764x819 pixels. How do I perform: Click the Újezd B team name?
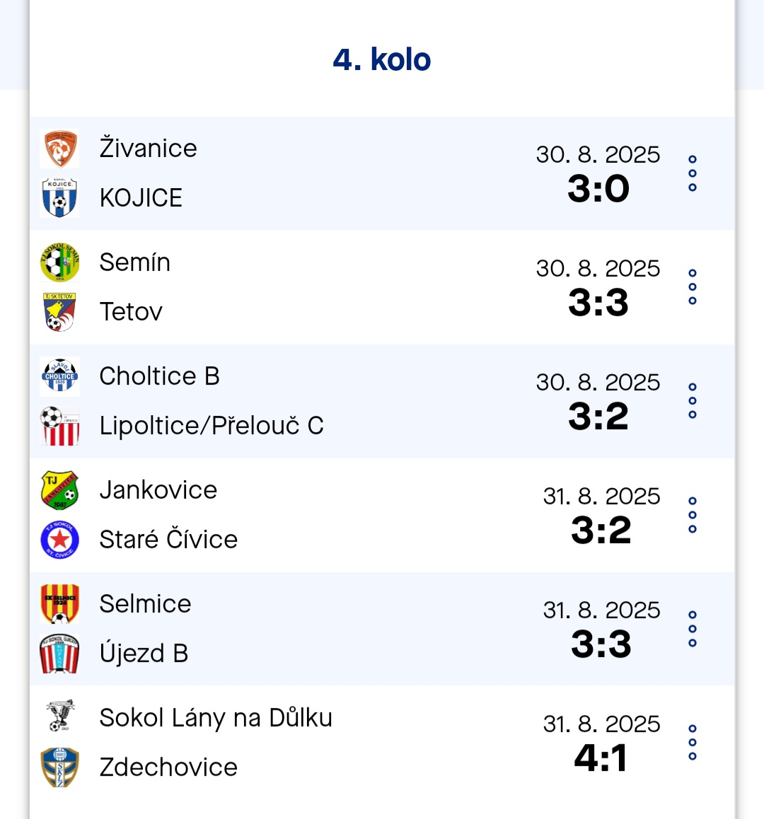pyautogui.click(x=144, y=654)
